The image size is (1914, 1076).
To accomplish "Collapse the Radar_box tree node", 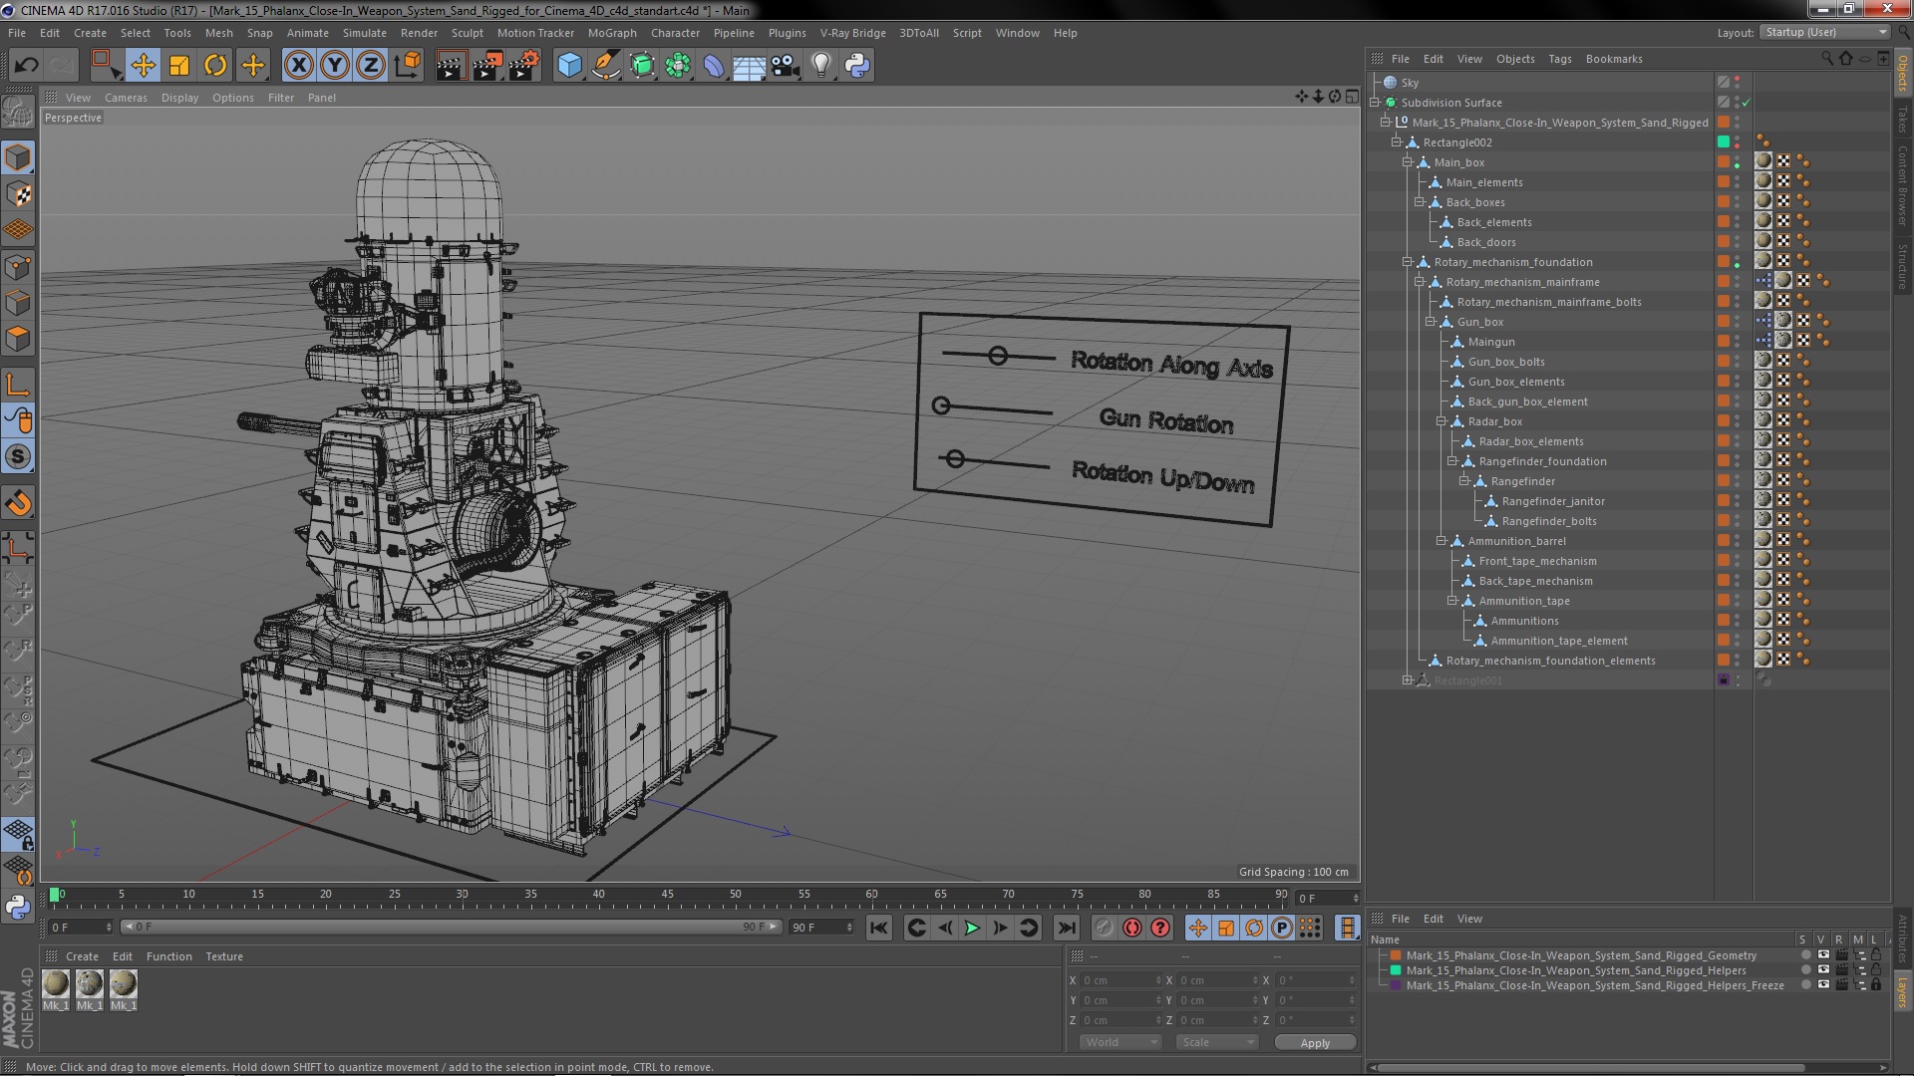I will pyautogui.click(x=1440, y=421).
